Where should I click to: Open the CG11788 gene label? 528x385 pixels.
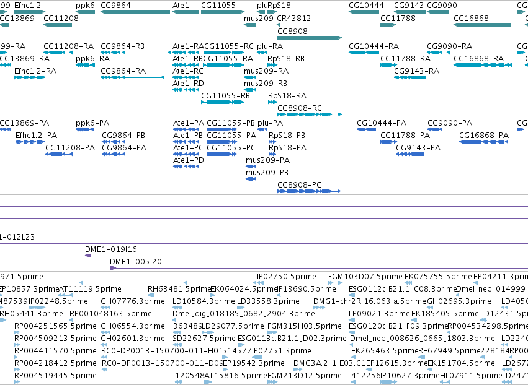pos(398,18)
